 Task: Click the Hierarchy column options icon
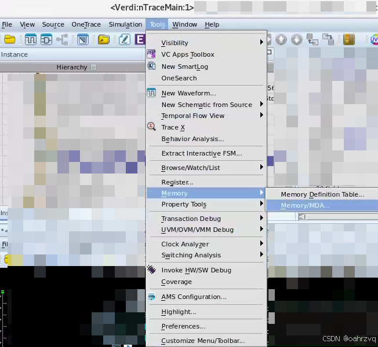(93, 67)
